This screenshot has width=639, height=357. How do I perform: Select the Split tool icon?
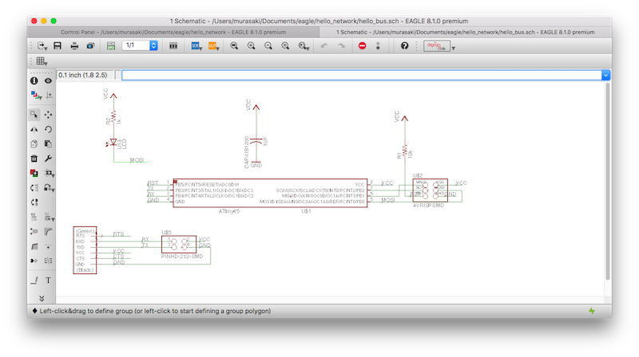pyautogui.click(x=34, y=246)
